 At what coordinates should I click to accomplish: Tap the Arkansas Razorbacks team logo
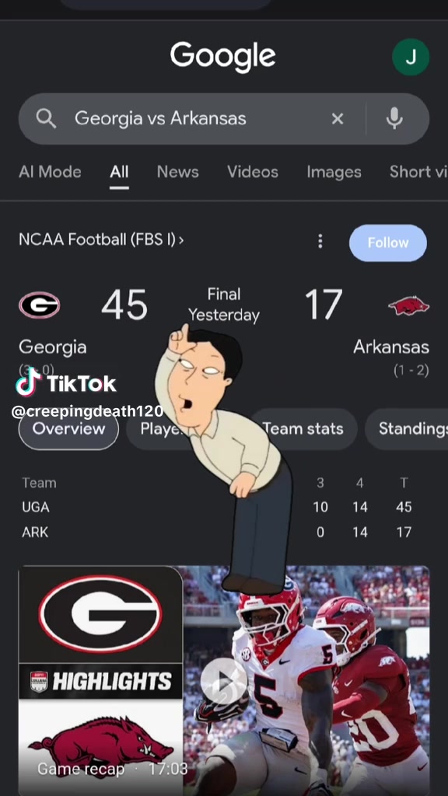(x=409, y=305)
